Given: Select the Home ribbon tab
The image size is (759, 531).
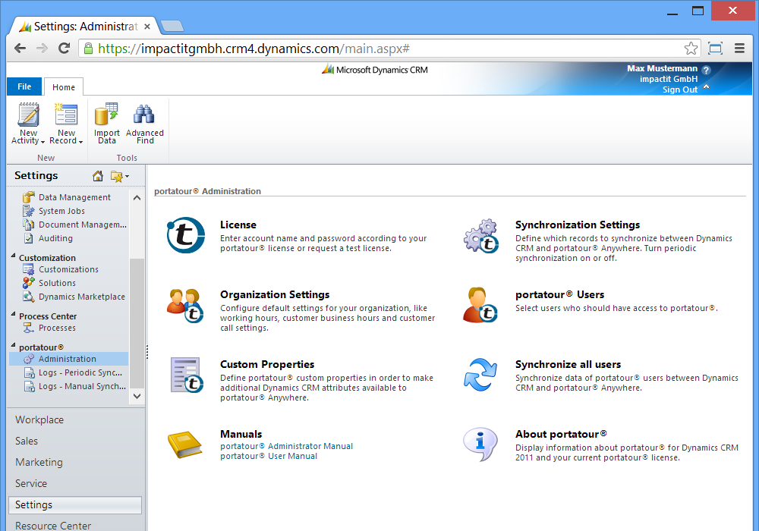Looking at the screenshot, I should click(64, 87).
